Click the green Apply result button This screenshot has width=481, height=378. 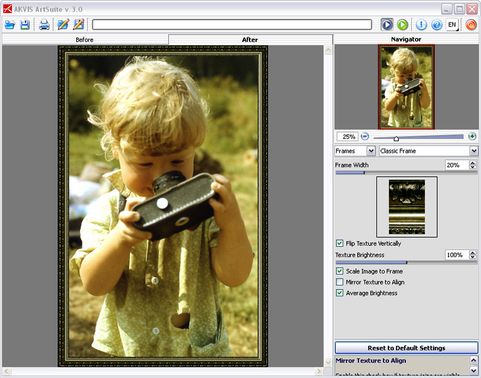click(402, 25)
